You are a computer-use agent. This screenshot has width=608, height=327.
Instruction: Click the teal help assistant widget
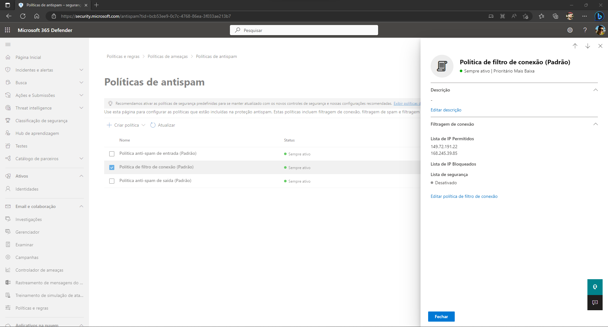click(x=595, y=287)
